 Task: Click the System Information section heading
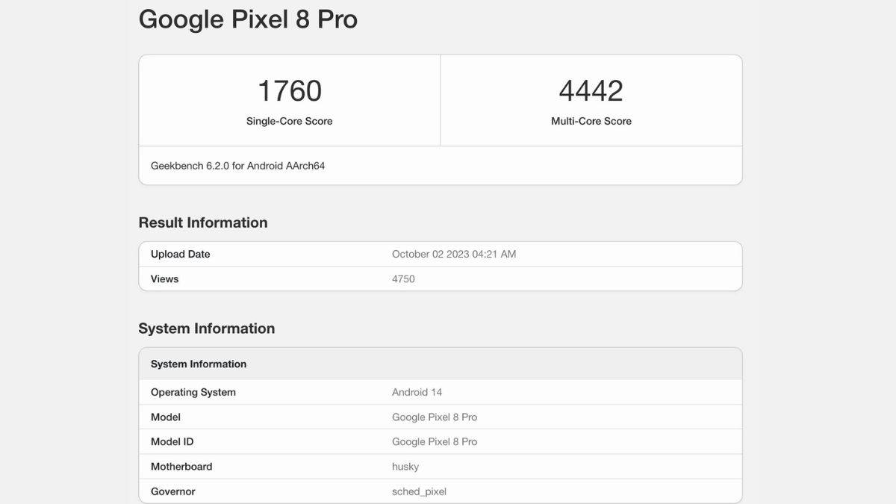tap(206, 328)
